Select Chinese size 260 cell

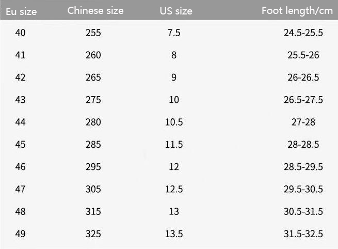tap(93, 55)
